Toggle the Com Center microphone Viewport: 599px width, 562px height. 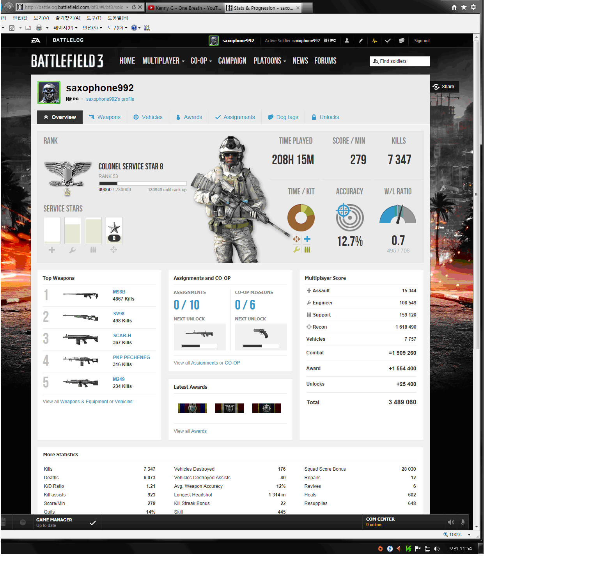[x=463, y=522]
